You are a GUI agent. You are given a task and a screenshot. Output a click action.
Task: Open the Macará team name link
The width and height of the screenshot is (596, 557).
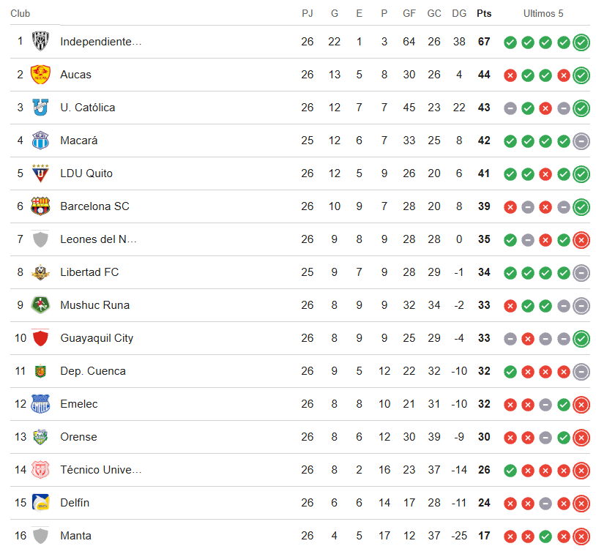pos(78,141)
